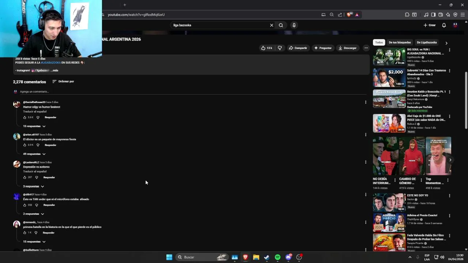Open 'Sobreviví 14 Días Con Trasteros' video
This screenshot has width=468, height=263.
[389, 77]
